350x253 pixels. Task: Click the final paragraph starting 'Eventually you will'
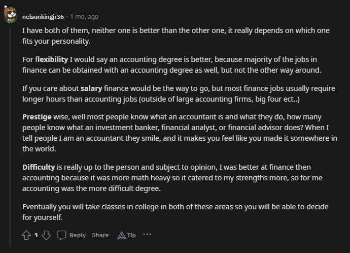[175, 212]
